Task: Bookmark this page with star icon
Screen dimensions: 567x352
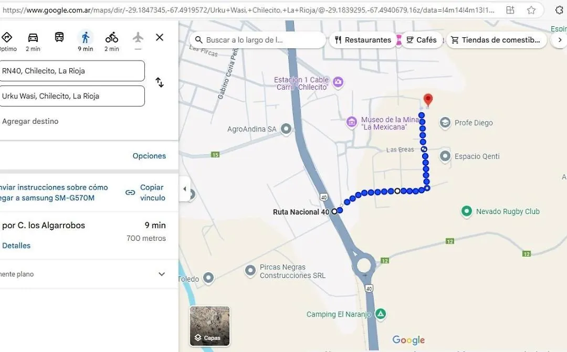Action: 531,10
